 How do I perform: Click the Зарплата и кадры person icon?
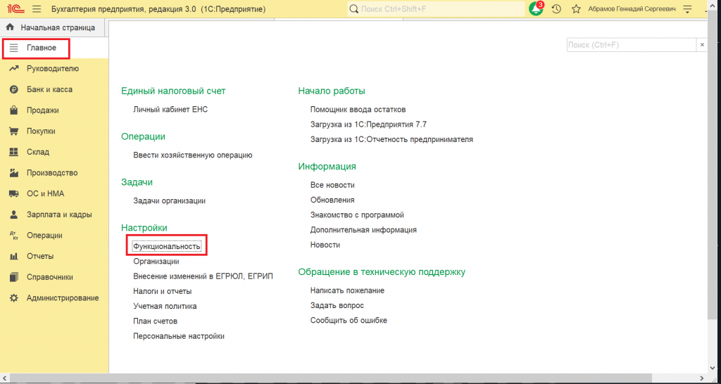coord(14,215)
